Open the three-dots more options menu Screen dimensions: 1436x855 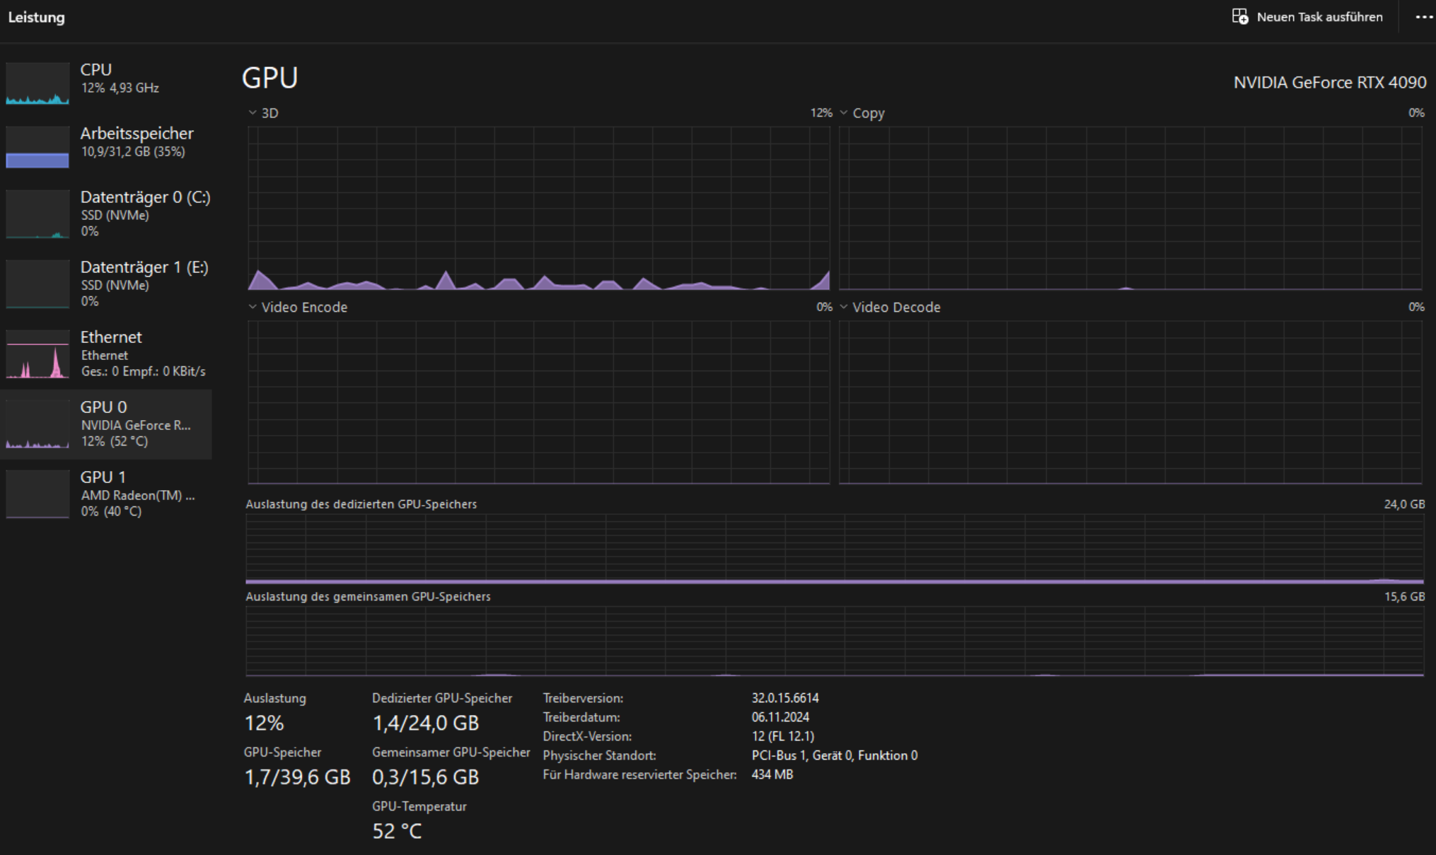[1423, 17]
